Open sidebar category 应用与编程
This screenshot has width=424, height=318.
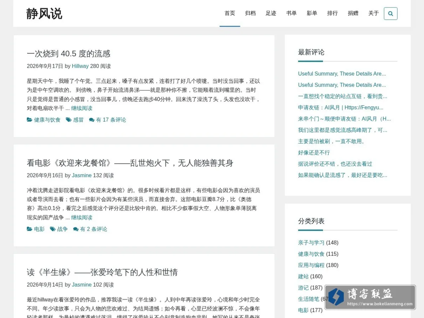pyautogui.click(x=311, y=265)
